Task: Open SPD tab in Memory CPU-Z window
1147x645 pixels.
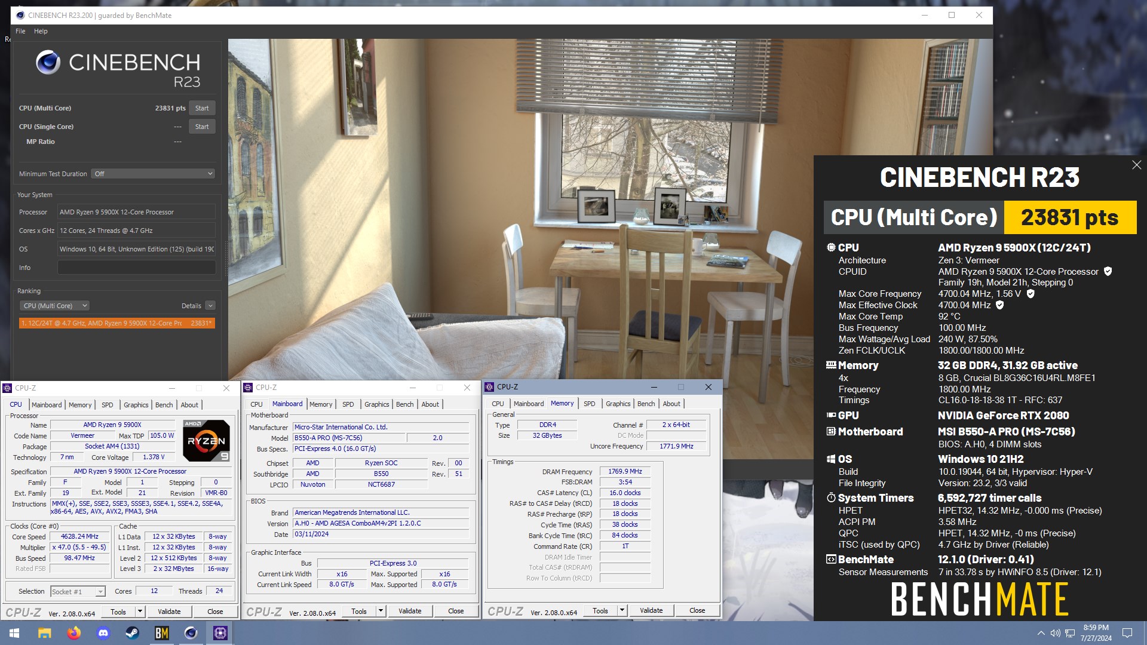Action: [x=590, y=404]
